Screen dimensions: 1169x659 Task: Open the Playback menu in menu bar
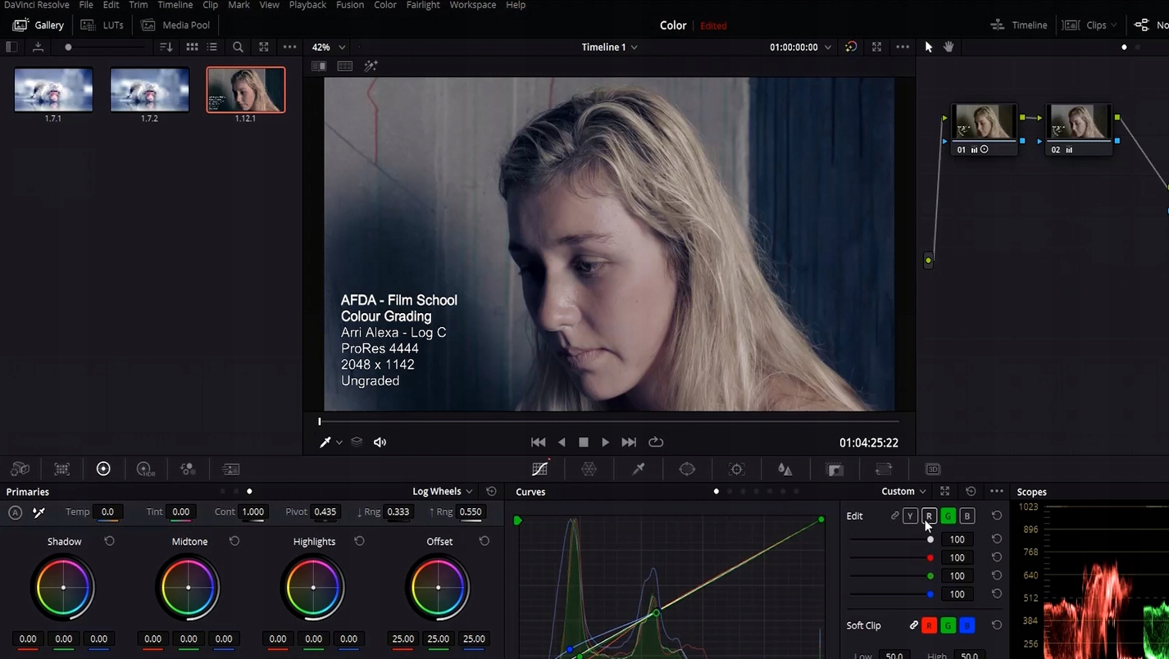[307, 5]
